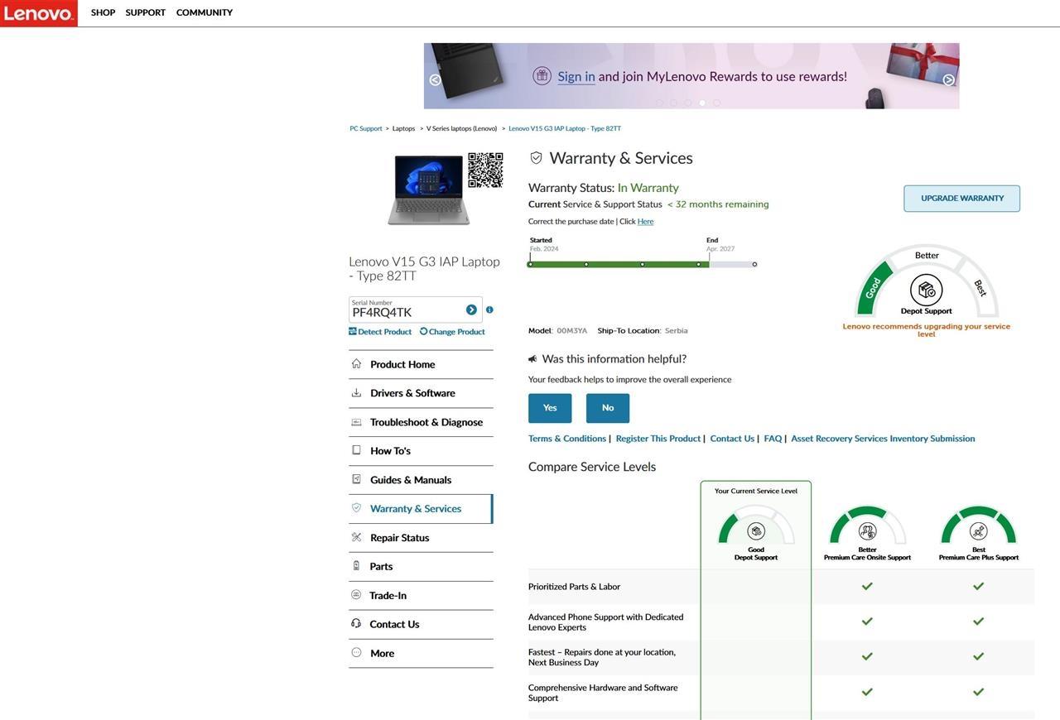Click Sign in link in banner

576,76
